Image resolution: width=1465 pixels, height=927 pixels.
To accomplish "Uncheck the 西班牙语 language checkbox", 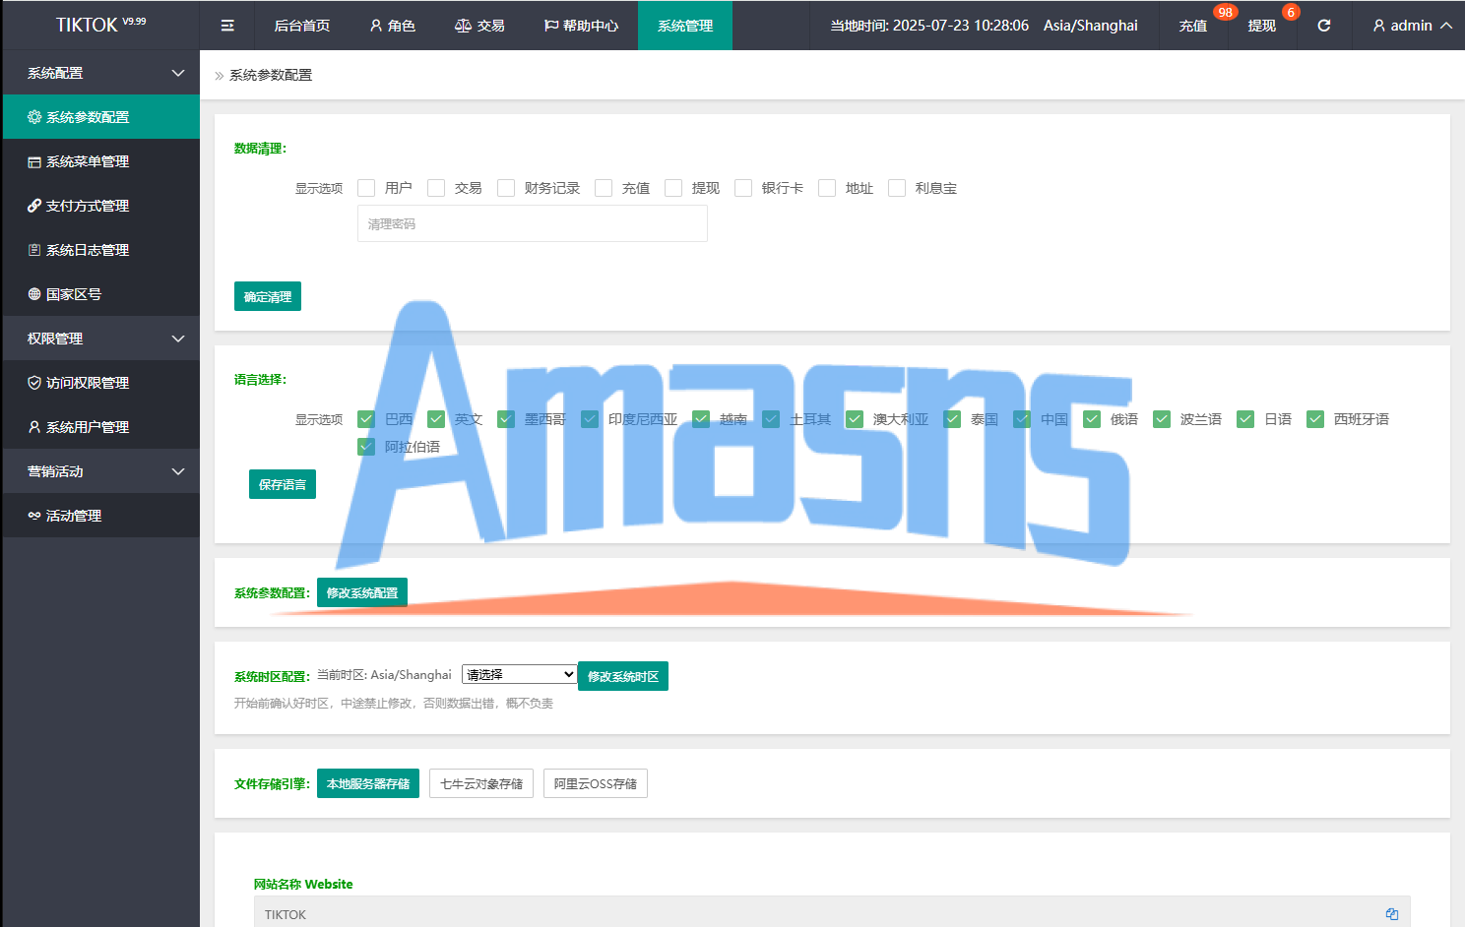I will [x=1315, y=419].
